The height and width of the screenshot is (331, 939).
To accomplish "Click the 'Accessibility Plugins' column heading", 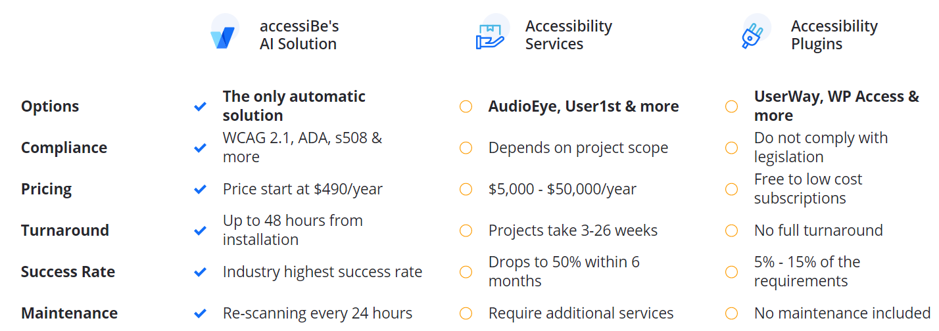I will (x=834, y=35).
